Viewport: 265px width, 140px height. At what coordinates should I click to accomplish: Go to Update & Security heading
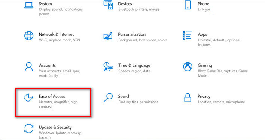click(55, 127)
